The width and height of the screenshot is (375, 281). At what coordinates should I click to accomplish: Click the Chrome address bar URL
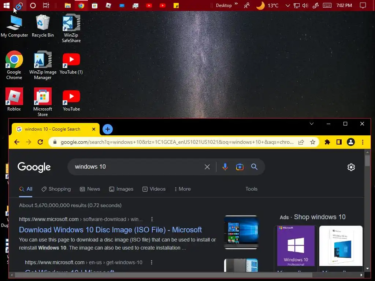coord(177,142)
